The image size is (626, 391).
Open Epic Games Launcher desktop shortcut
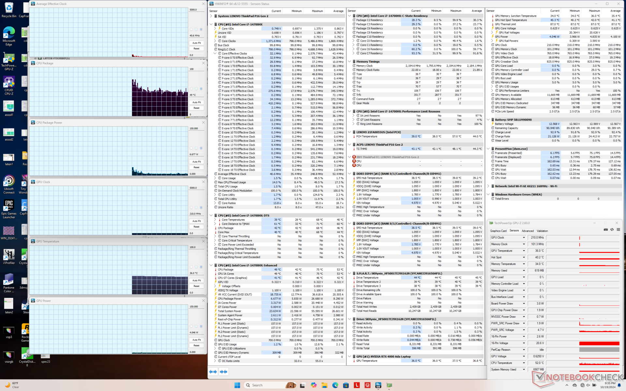click(9, 209)
